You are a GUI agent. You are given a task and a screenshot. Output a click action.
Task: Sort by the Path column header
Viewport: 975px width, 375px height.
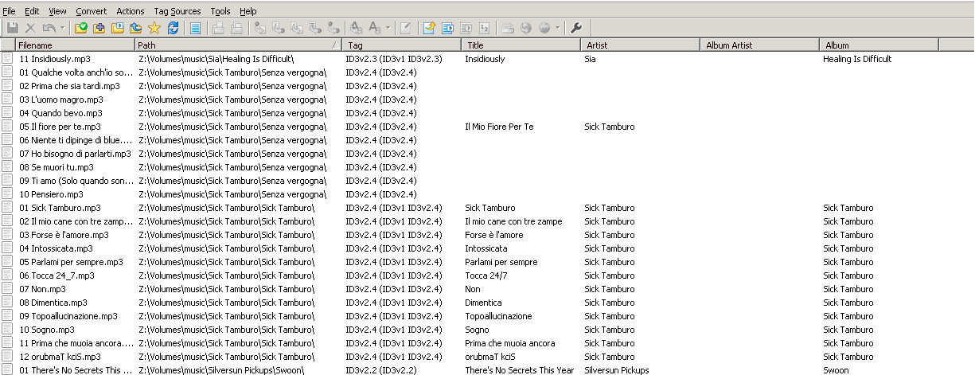pyautogui.click(x=238, y=45)
